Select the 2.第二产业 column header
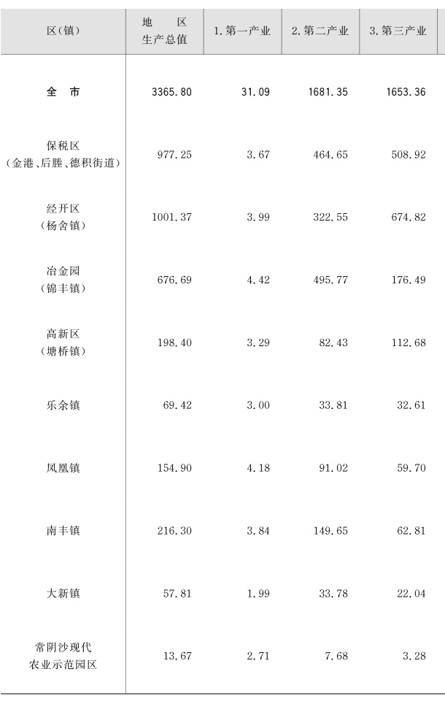This screenshot has height=704, width=445. (x=320, y=31)
